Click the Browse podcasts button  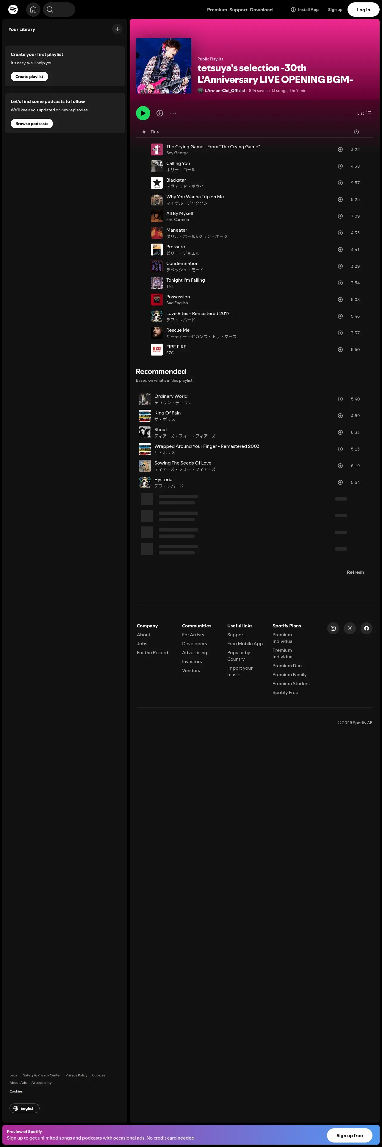[32, 124]
